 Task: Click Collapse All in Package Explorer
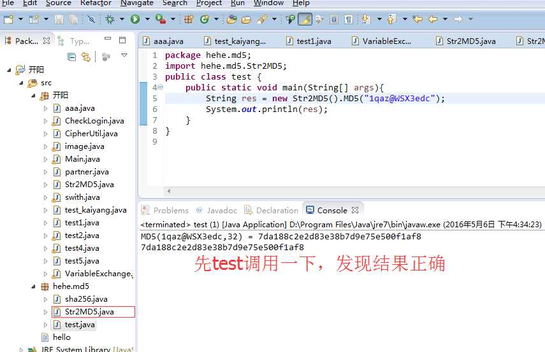point(71,57)
